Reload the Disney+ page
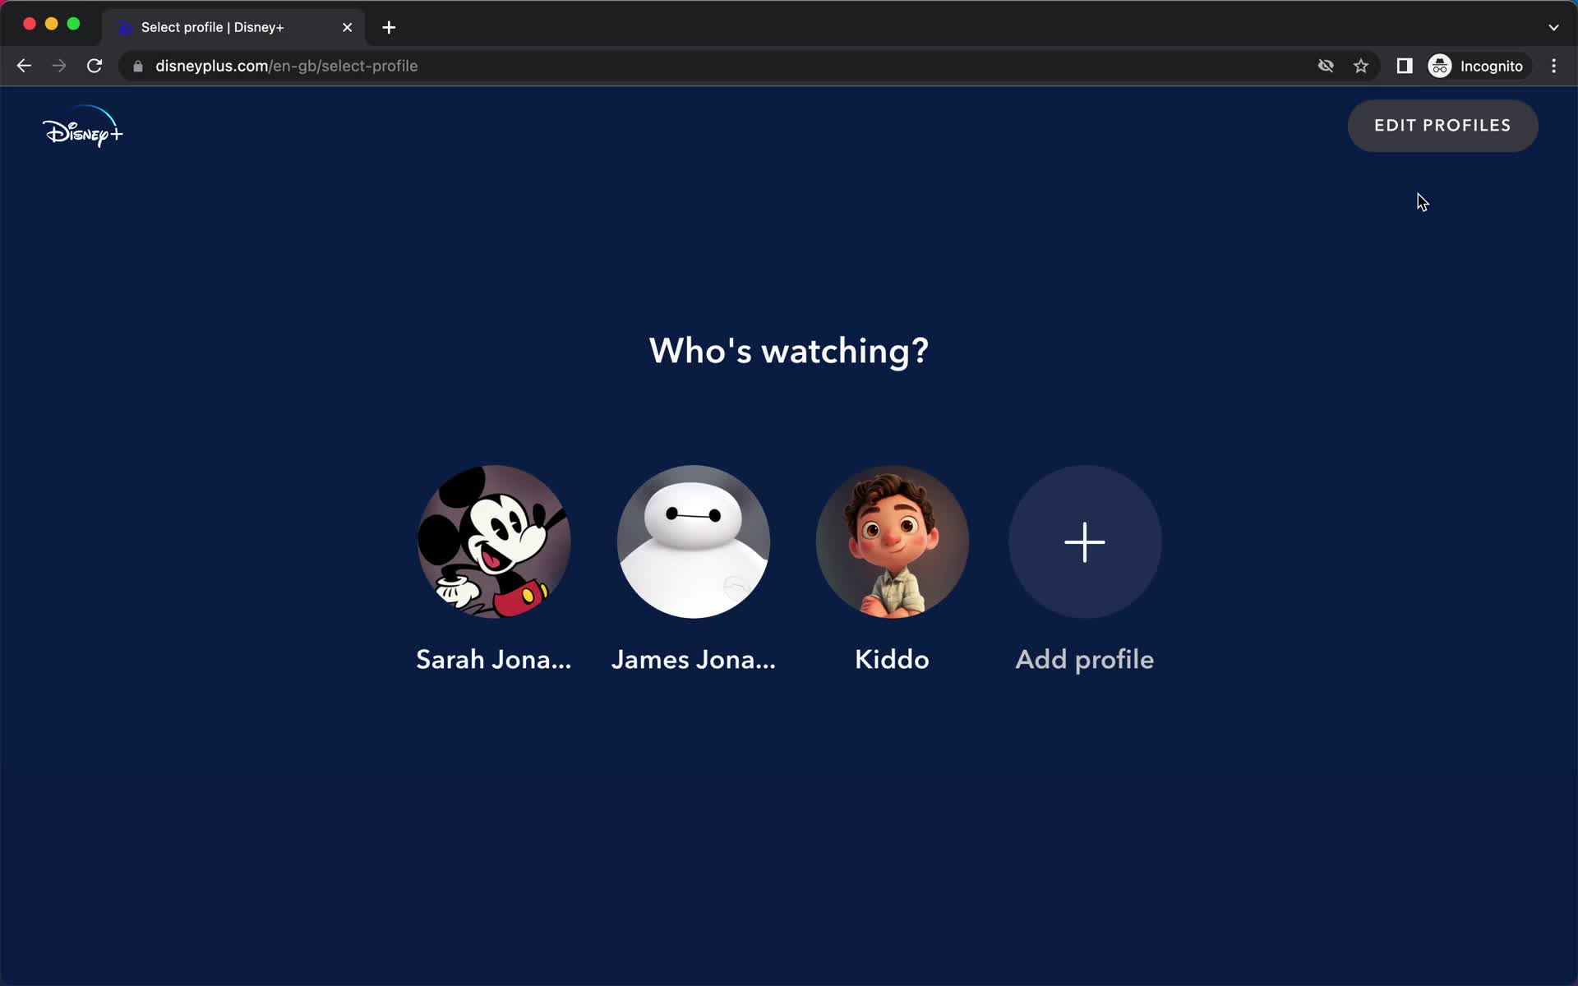Viewport: 1578px width, 986px height. pos(95,66)
